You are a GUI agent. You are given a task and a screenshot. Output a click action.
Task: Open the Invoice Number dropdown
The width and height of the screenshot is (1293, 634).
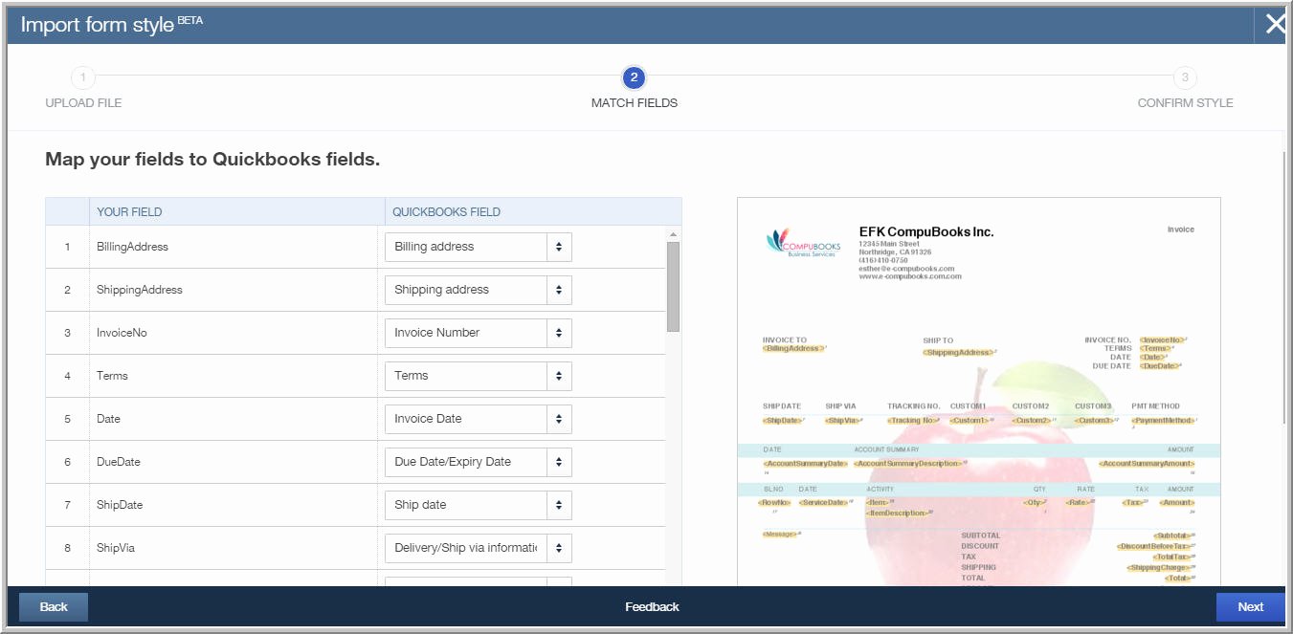479,333
